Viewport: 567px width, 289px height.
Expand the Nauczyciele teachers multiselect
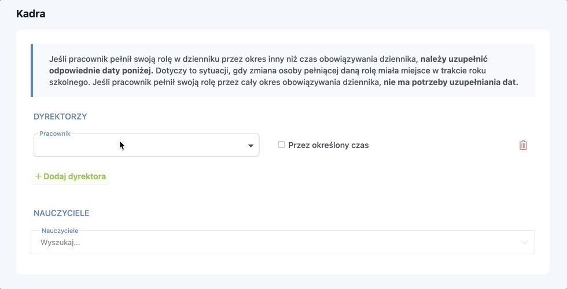[283, 242]
